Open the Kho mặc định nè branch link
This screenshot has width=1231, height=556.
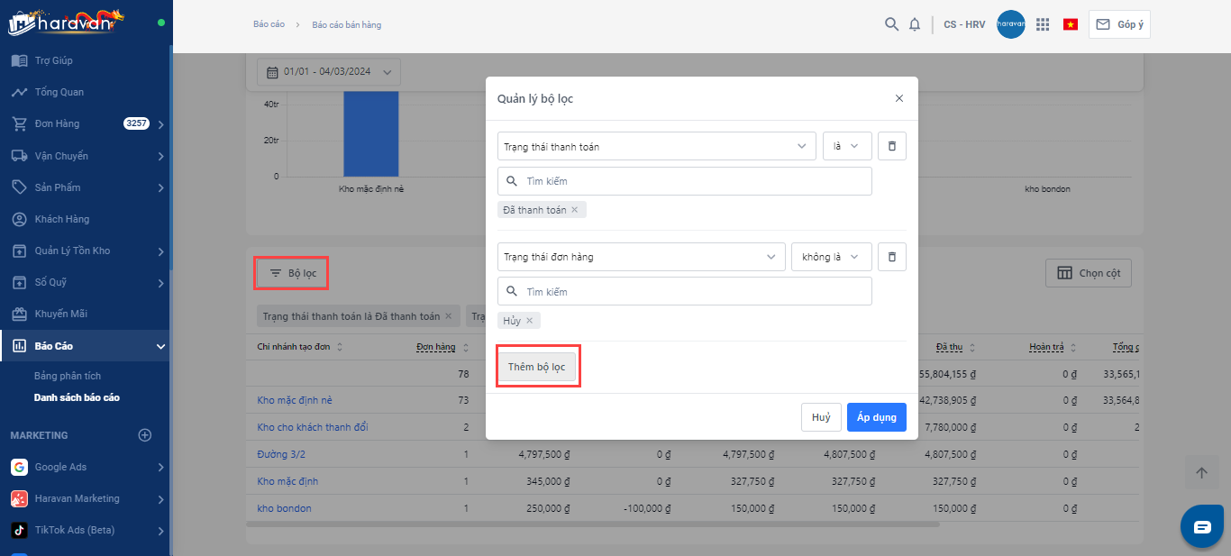[295, 400]
